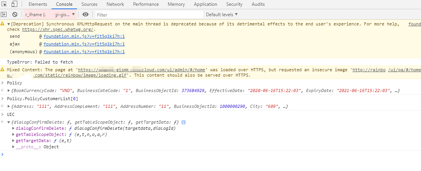421x171 pixels.
Task: Open foundation.min.js link next to send
Action: [x=84, y=36]
